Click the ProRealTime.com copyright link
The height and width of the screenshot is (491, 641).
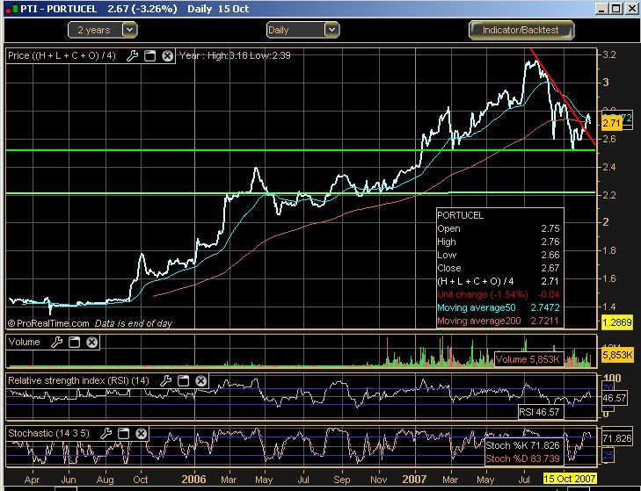(48, 323)
